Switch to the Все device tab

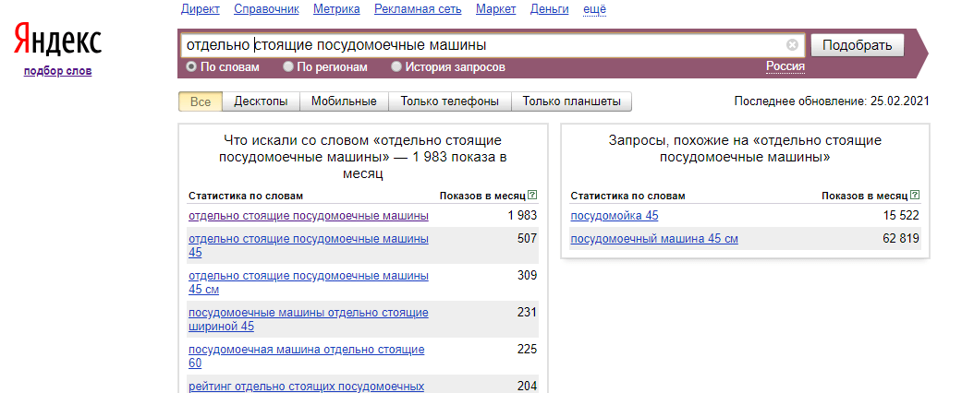[x=200, y=101]
